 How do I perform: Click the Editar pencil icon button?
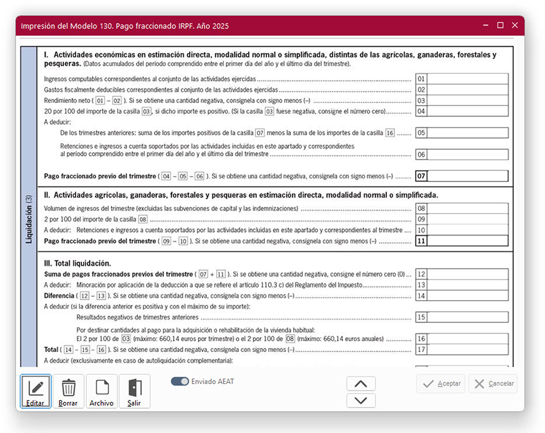tap(36, 391)
